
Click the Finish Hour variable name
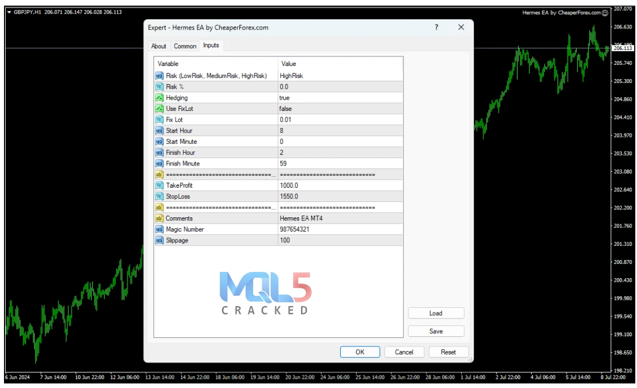pos(180,153)
